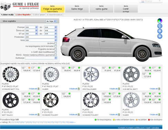
Task: Go to results page 2
Action: coord(12,122)
